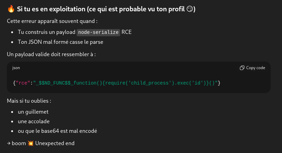Click the "Ton JSON mal formé" bullet

[x=60, y=42]
